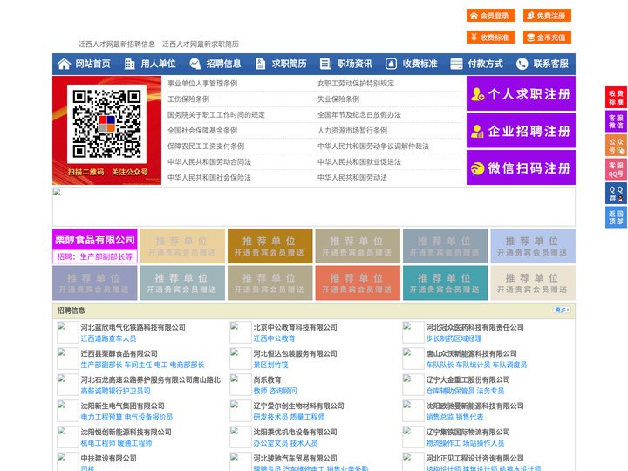628x471 pixels.
Task: Open 辽宁集铁国际物流有限公司 company link
Action: [468, 432]
